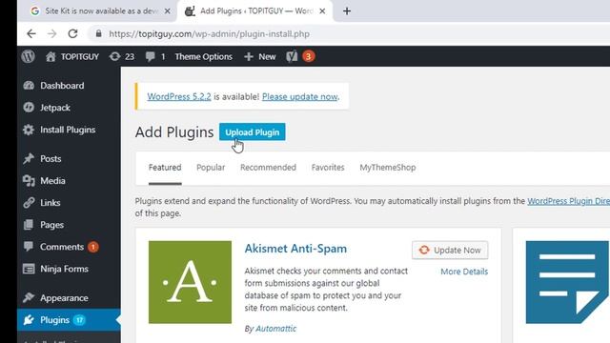Open the Automattic author link
The height and width of the screenshot is (343, 610).
click(x=275, y=329)
